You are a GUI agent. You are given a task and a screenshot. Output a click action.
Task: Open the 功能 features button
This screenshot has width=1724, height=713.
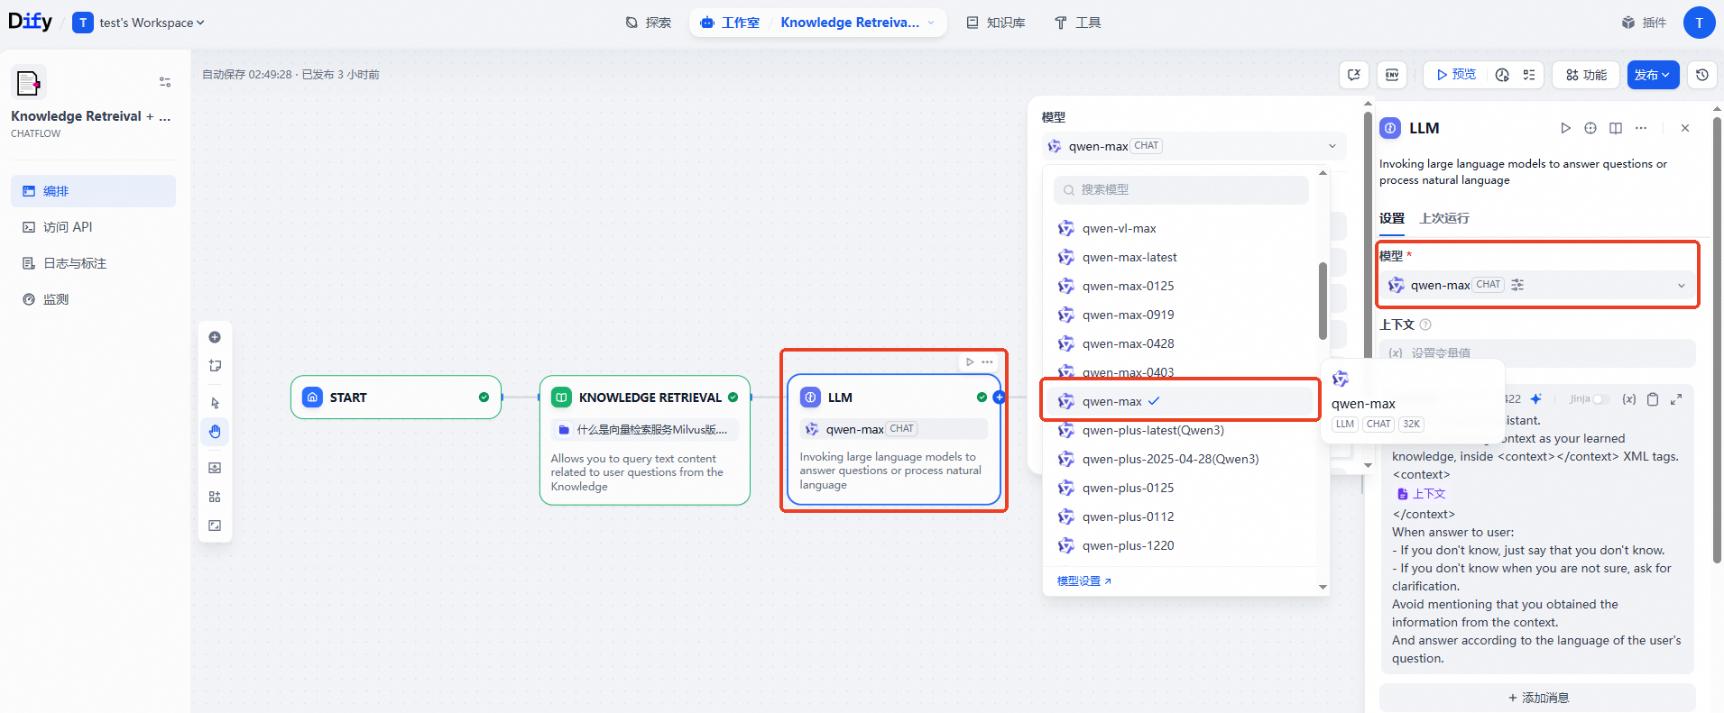pos(1586,75)
